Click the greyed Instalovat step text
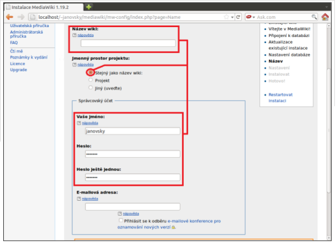336x245 pixels. tap(279, 74)
